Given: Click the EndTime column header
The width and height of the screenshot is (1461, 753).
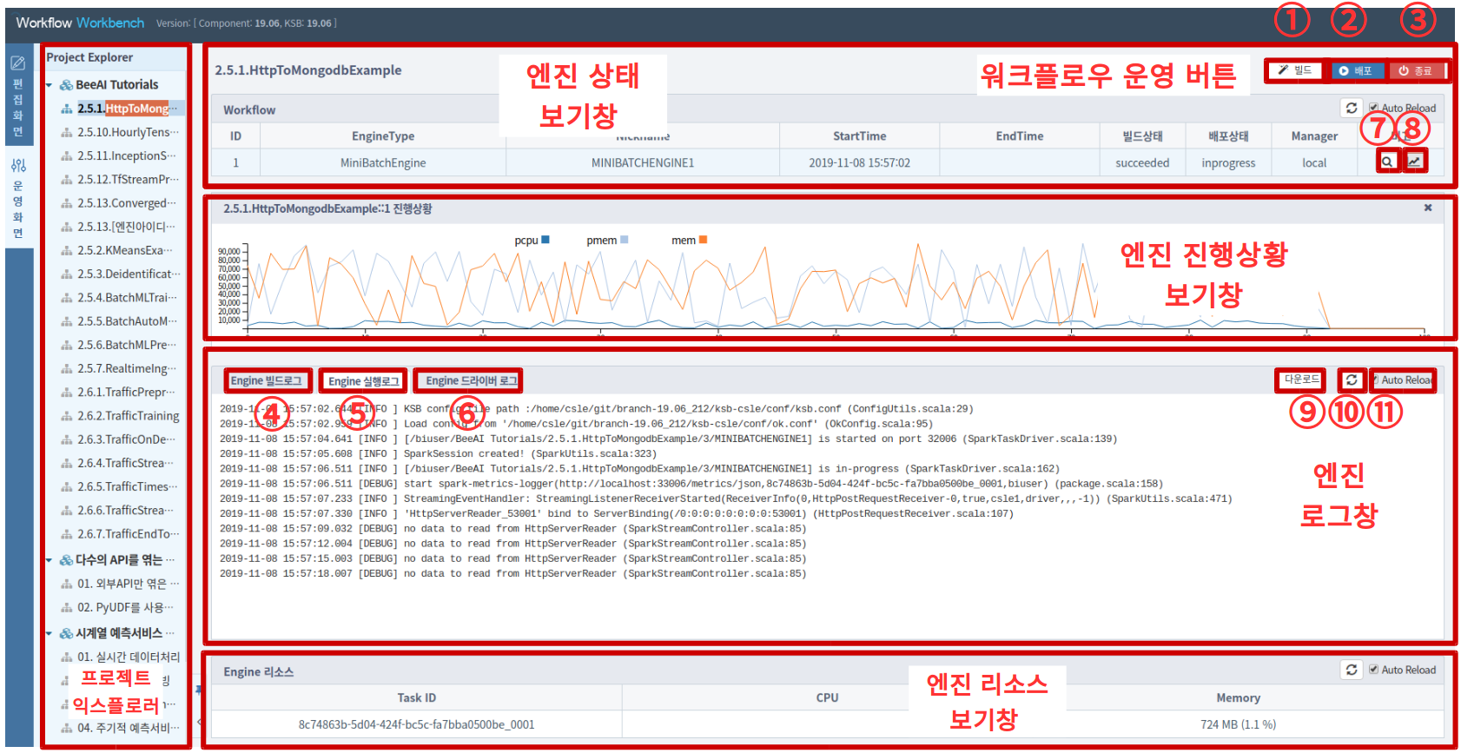Looking at the screenshot, I should coord(1019,136).
